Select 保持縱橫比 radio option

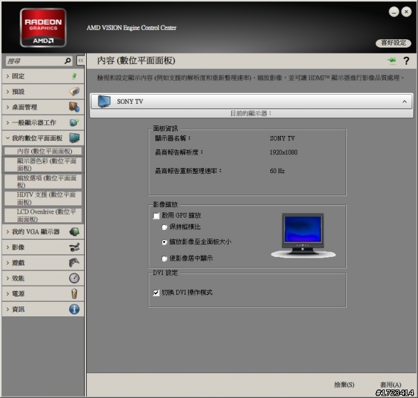pos(164,227)
